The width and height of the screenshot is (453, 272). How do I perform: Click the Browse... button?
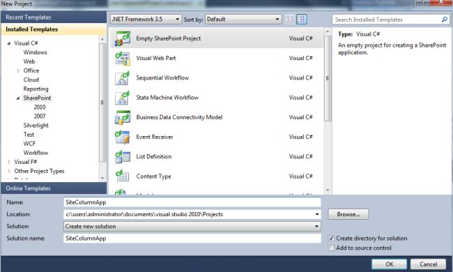tap(348, 214)
